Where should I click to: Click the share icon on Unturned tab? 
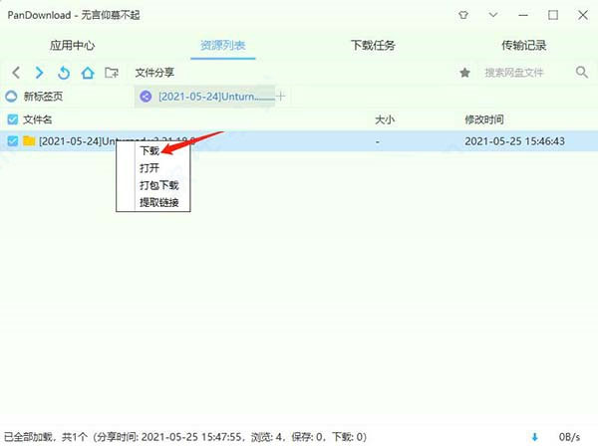coord(146,97)
